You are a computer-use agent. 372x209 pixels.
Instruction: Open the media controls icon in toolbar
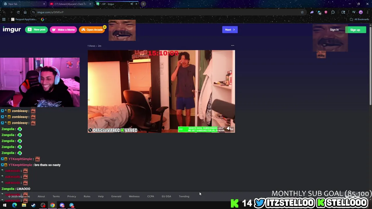354,12
